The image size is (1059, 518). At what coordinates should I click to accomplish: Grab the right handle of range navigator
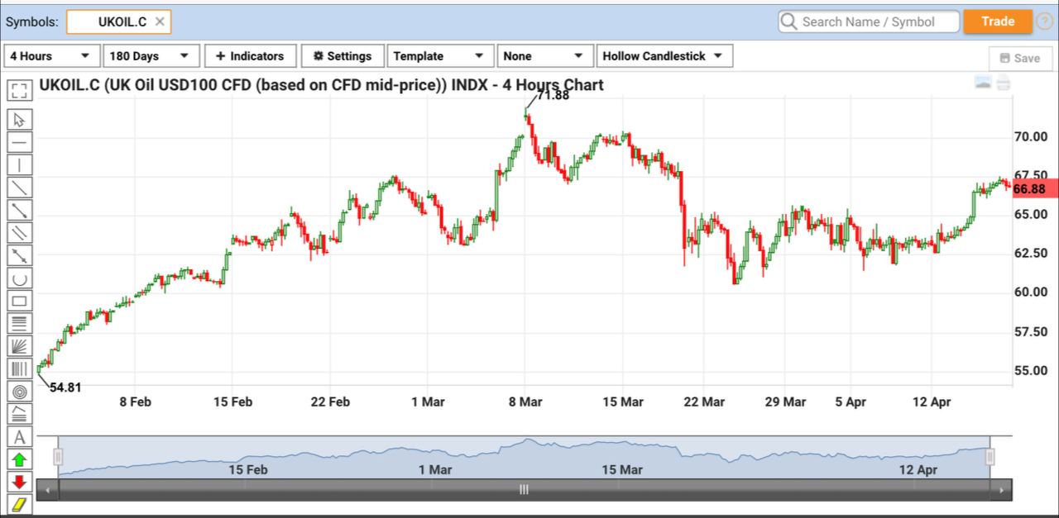990,457
